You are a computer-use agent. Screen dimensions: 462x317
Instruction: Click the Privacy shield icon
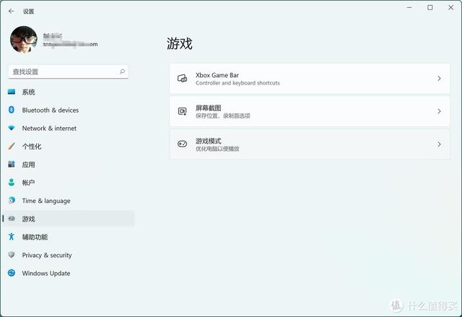click(x=12, y=255)
